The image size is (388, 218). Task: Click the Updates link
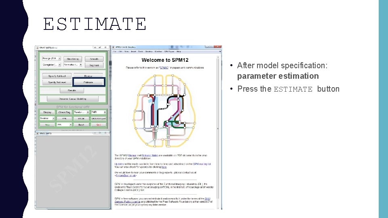coord(119,164)
